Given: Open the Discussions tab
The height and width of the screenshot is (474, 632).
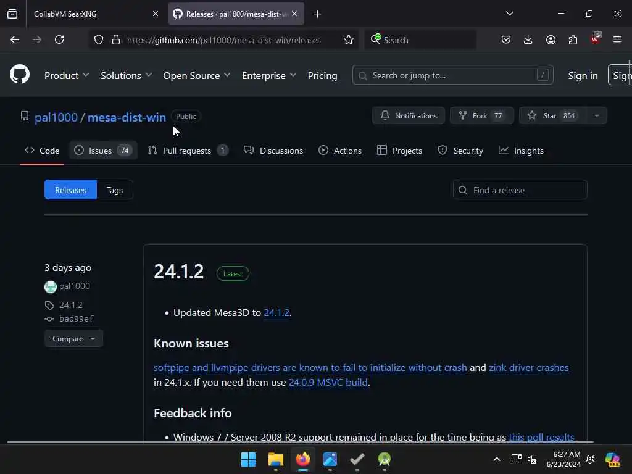Looking at the screenshot, I should pyautogui.click(x=273, y=151).
